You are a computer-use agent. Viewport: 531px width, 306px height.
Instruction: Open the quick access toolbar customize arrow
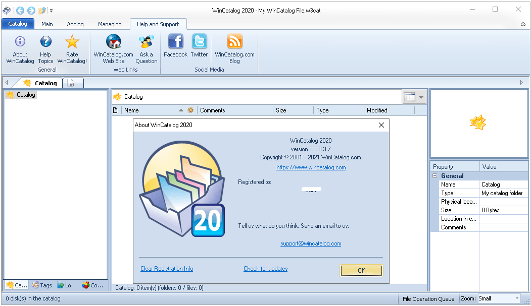tap(51, 11)
